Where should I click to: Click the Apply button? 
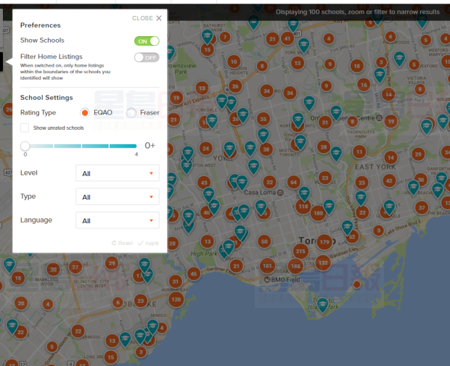[x=148, y=243]
